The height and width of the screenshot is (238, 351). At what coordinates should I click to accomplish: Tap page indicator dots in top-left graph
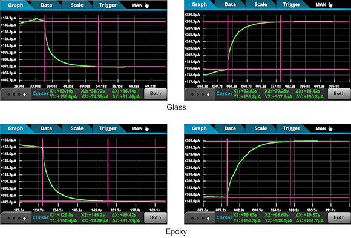tap(16, 94)
